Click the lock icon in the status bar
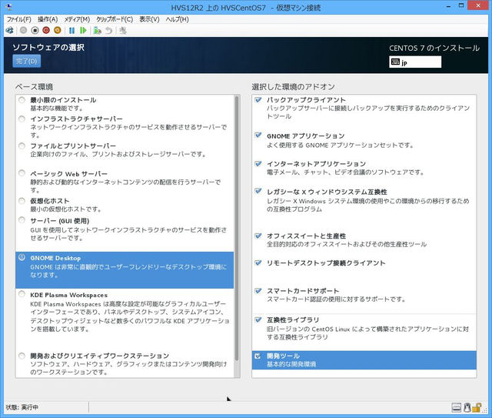 pos(477,407)
